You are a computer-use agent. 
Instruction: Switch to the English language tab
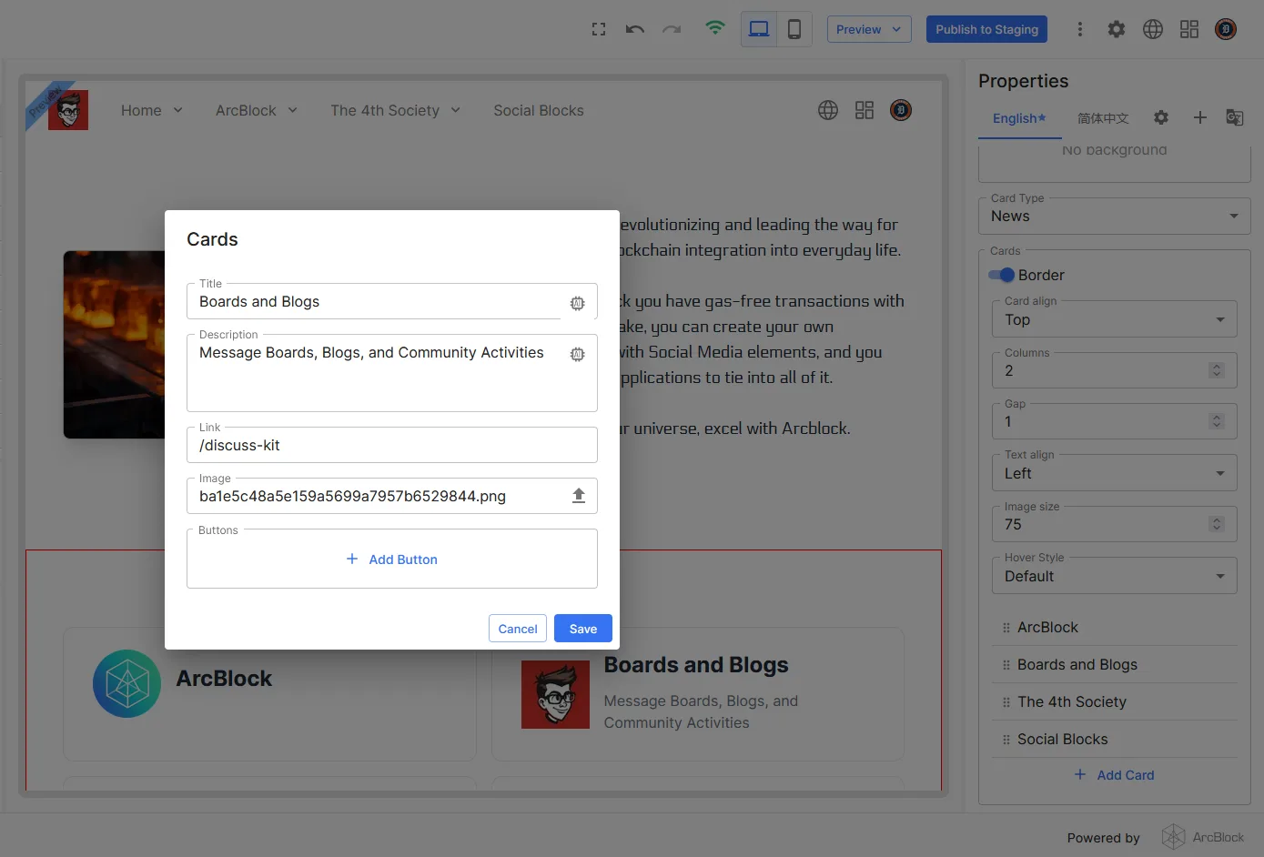(x=1019, y=118)
